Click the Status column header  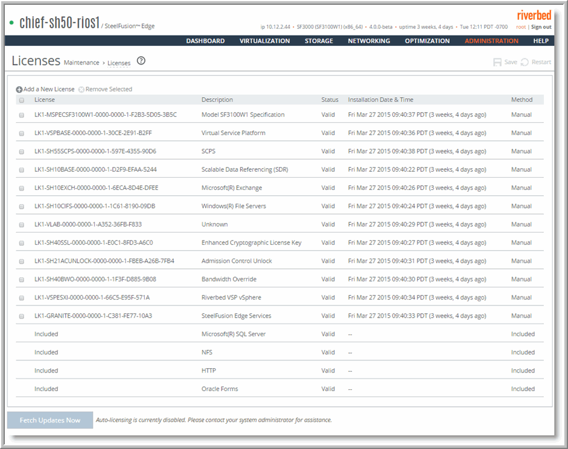(330, 99)
